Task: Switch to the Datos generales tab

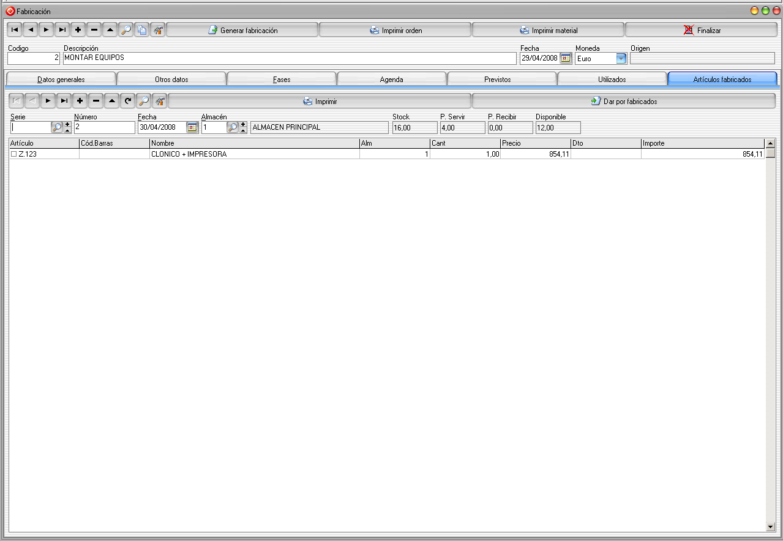Action: click(x=61, y=80)
